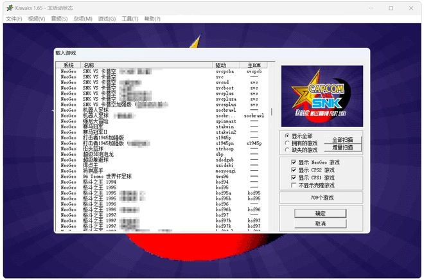The width and height of the screenshot is (424, 280).
Task: Toggle 显示 CPS1 游戏 checkbox
Action: tap(294, 177)
